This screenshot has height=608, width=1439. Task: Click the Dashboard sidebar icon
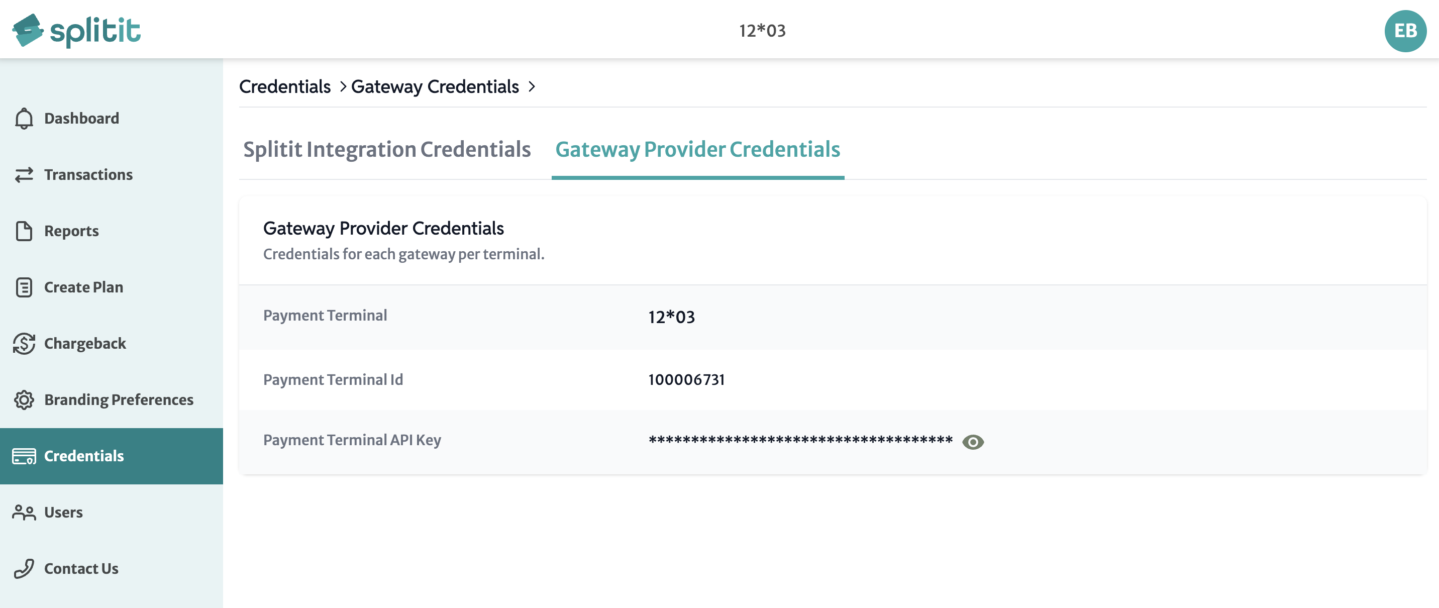click(25, 117)
